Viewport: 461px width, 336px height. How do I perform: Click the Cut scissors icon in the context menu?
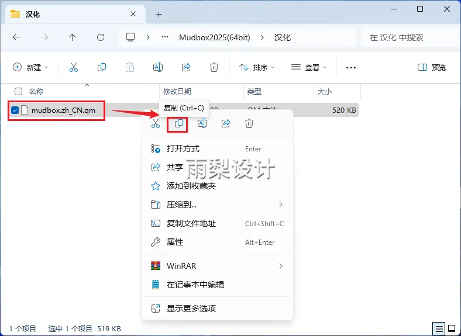click(x=156, y=123)
